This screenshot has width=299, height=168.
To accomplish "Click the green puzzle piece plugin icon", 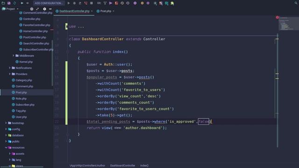I will tap(172, 3).
